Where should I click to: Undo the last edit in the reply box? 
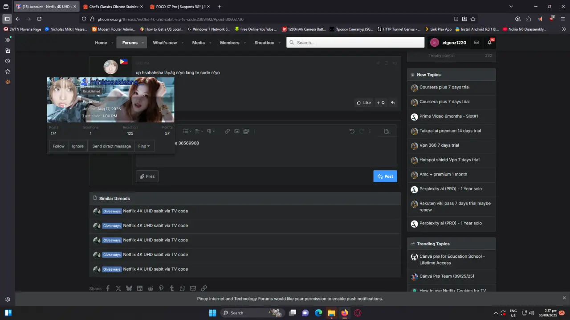coord(352,131)
